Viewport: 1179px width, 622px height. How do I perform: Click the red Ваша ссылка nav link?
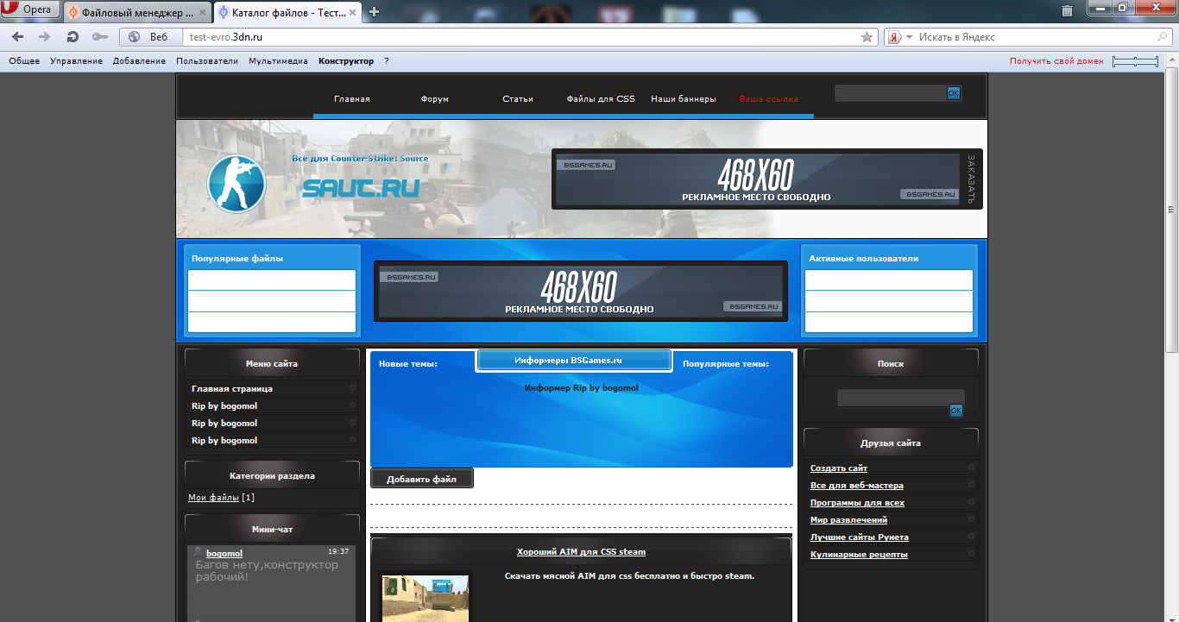(x=769, y=99)
